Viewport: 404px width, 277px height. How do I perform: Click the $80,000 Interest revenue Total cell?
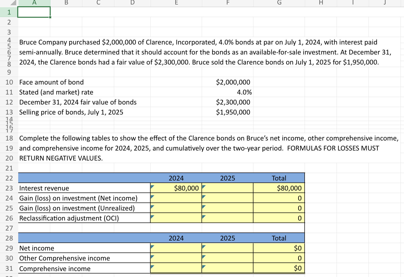pyautogui.click(x=279, y=188)
